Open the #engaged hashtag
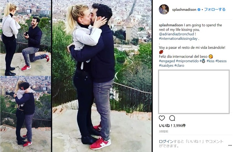This screenshot has height=152, width=234. 167,61
